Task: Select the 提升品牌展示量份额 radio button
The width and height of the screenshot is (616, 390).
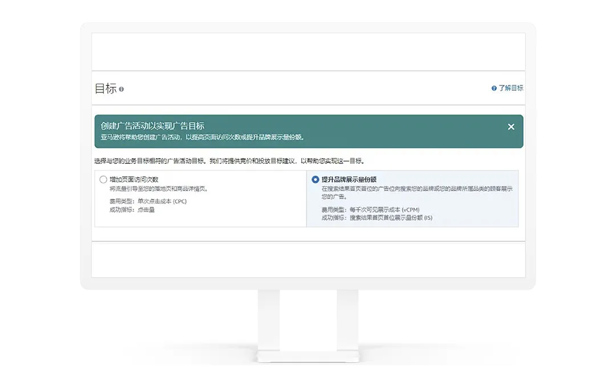Action: click(315, 180)
